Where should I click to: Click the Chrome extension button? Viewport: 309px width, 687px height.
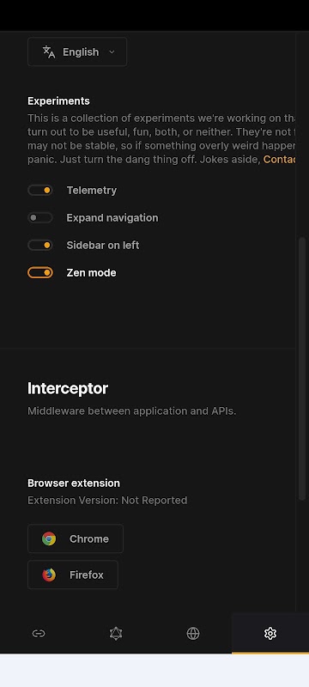(76, 538)
